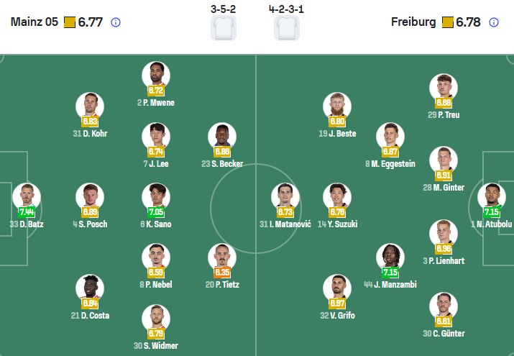
Task: Click the Freiburg 6.78 team rating square
Action: pyautogui.click(x=448, y=22)
